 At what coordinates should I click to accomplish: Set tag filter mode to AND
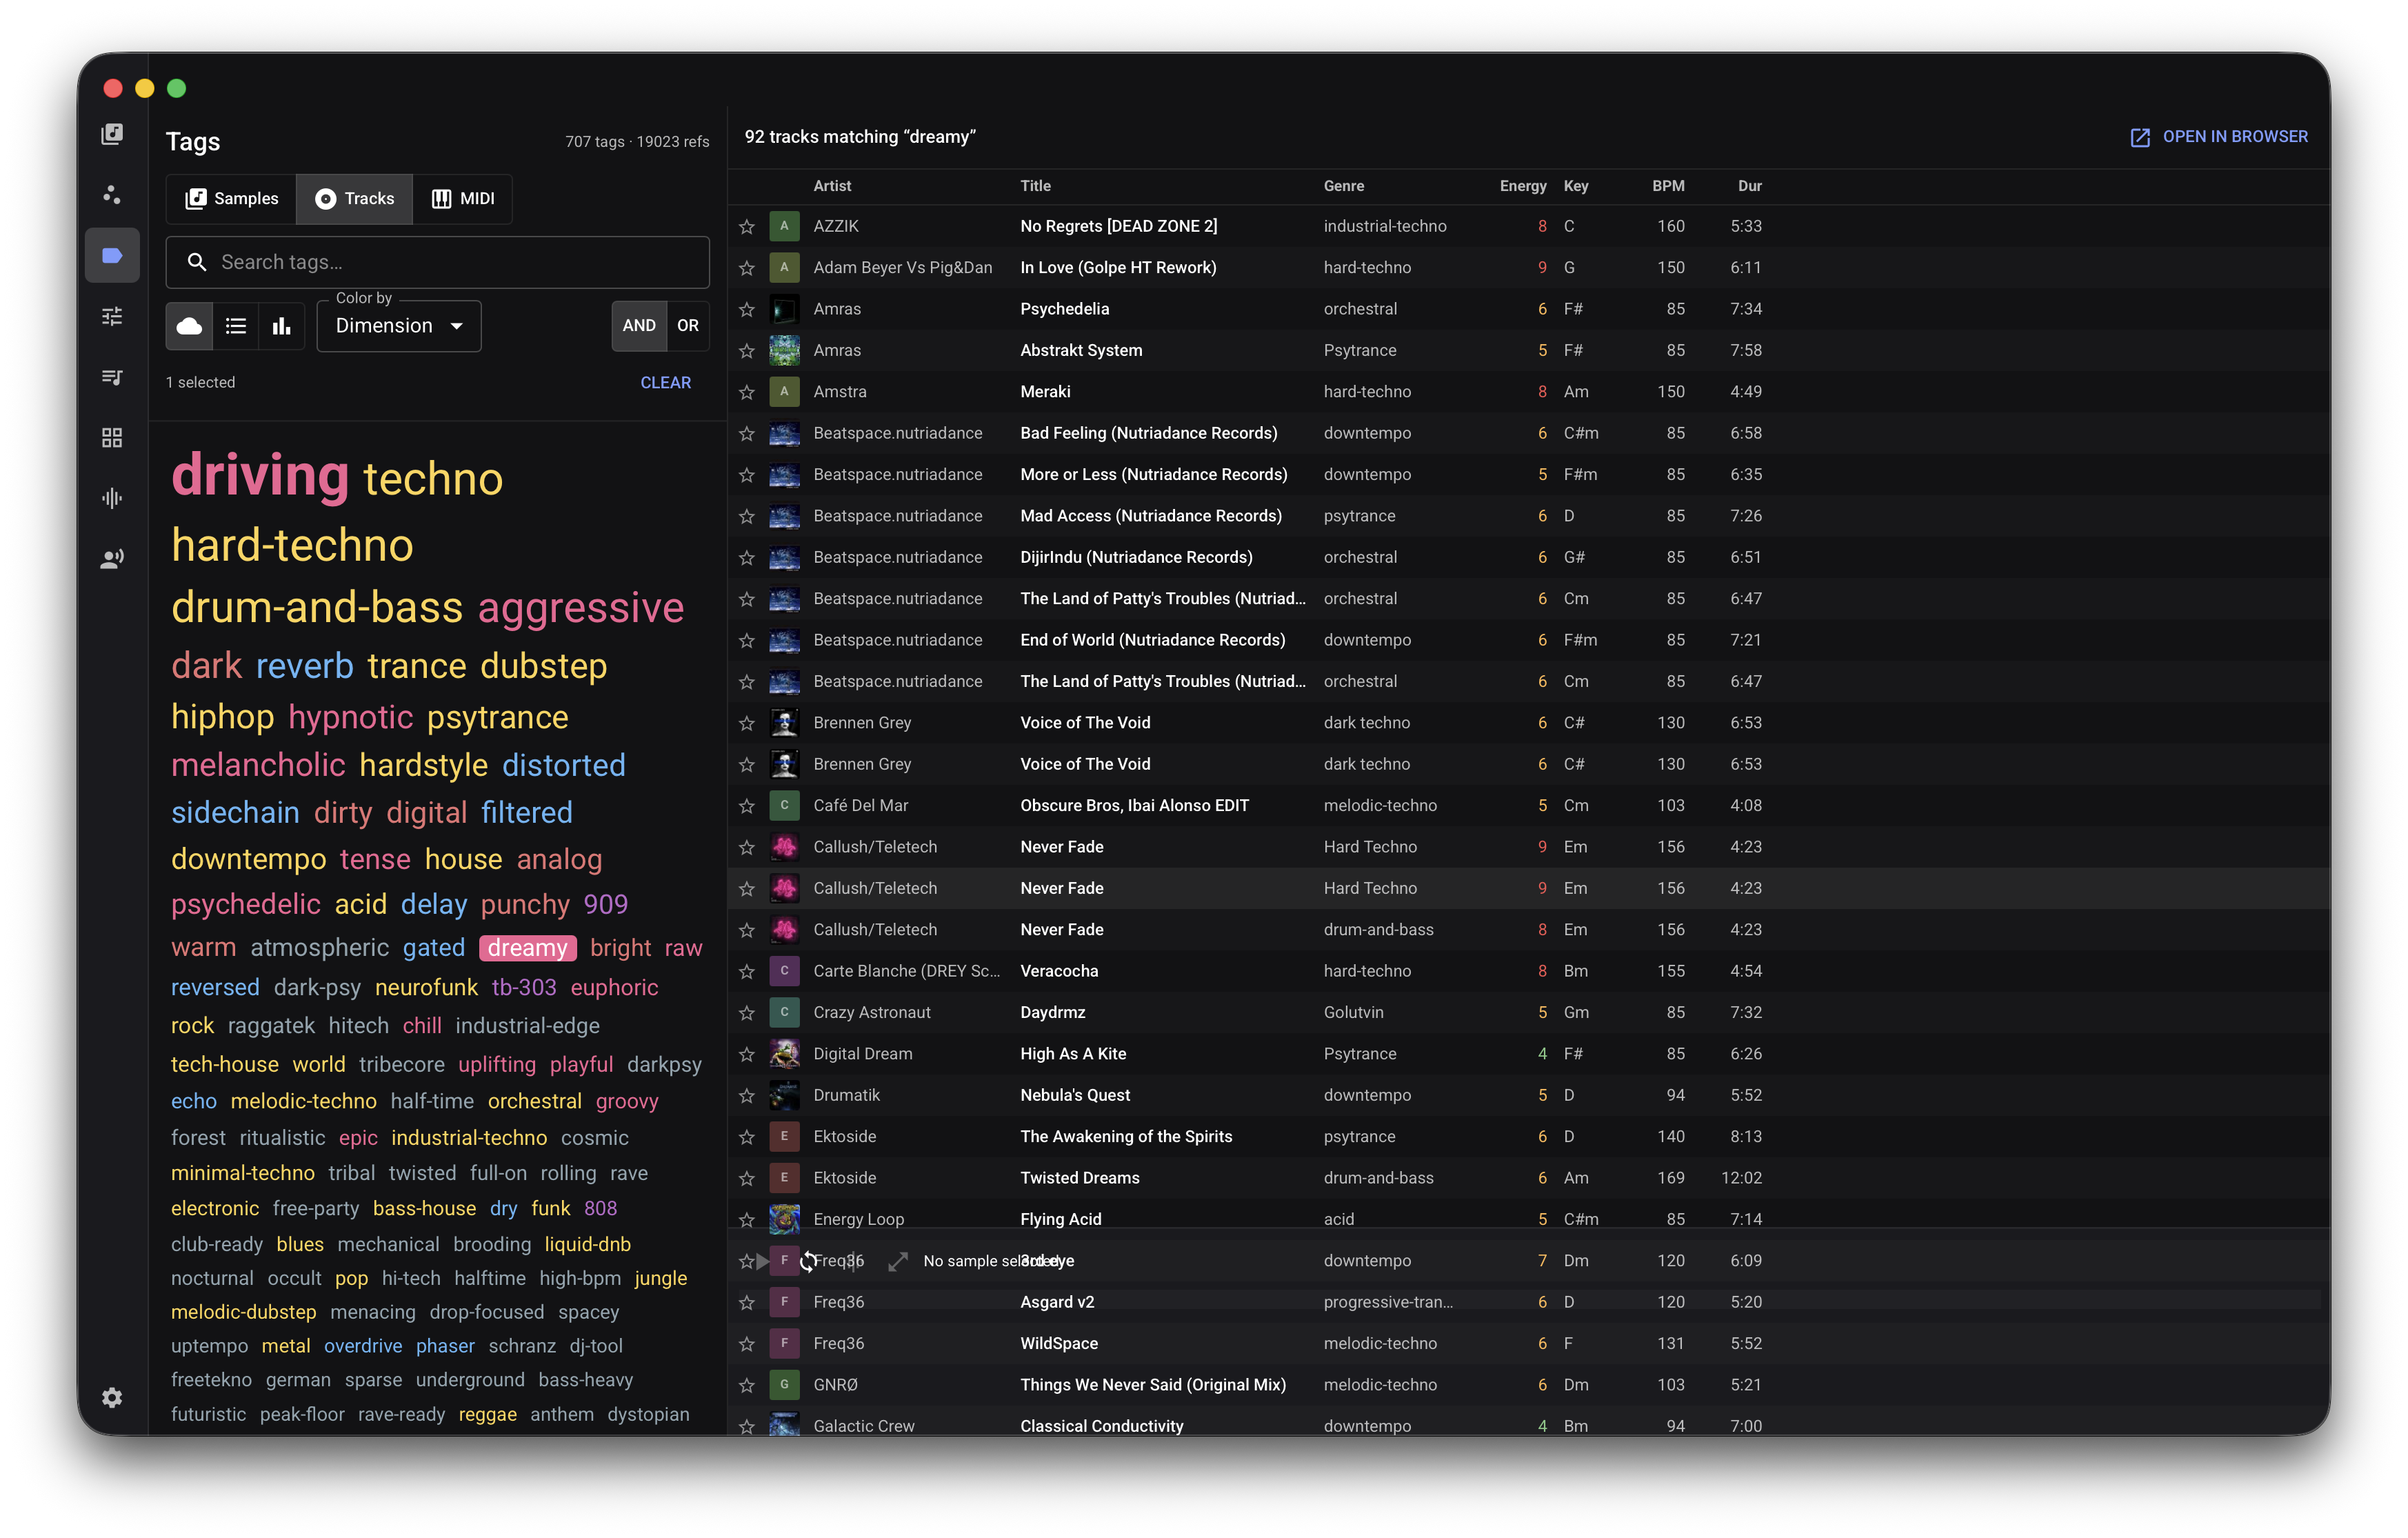[639, 326]
